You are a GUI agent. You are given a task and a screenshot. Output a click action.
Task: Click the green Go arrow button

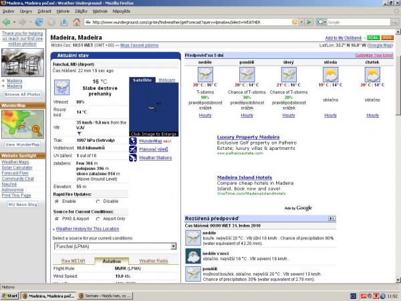click(309, 22)
